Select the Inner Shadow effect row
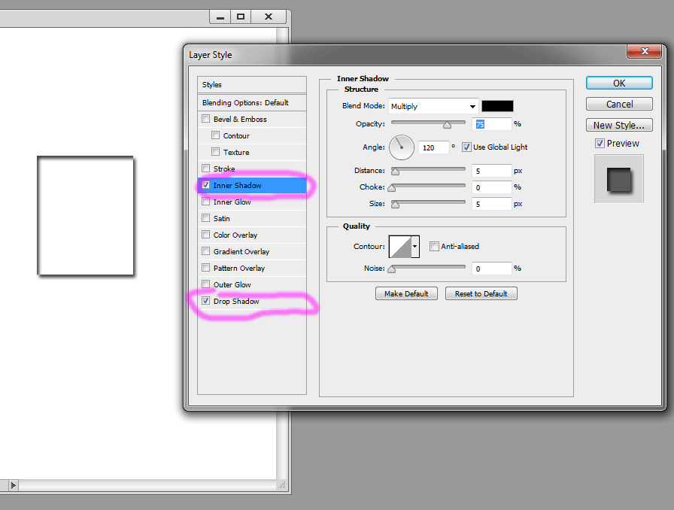Viewport: 674px width, 510px height. pyautogui.click(x=252, y=185)
